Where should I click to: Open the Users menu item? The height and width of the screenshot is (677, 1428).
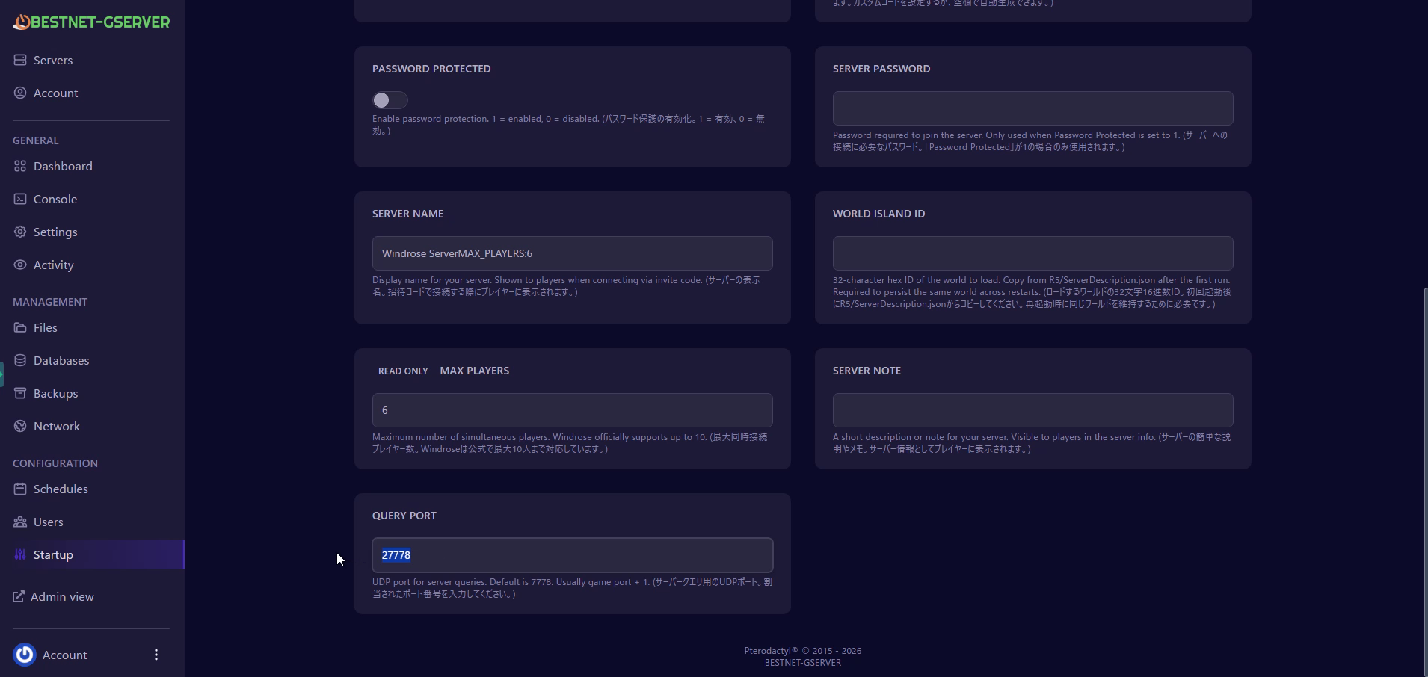48,522
